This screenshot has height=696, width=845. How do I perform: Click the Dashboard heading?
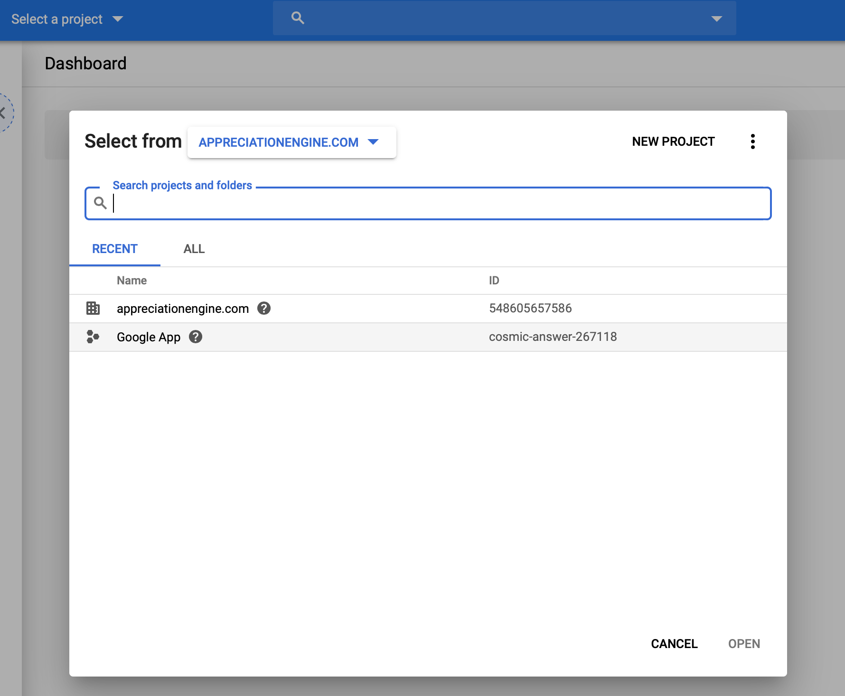click(x=85, y=63)
